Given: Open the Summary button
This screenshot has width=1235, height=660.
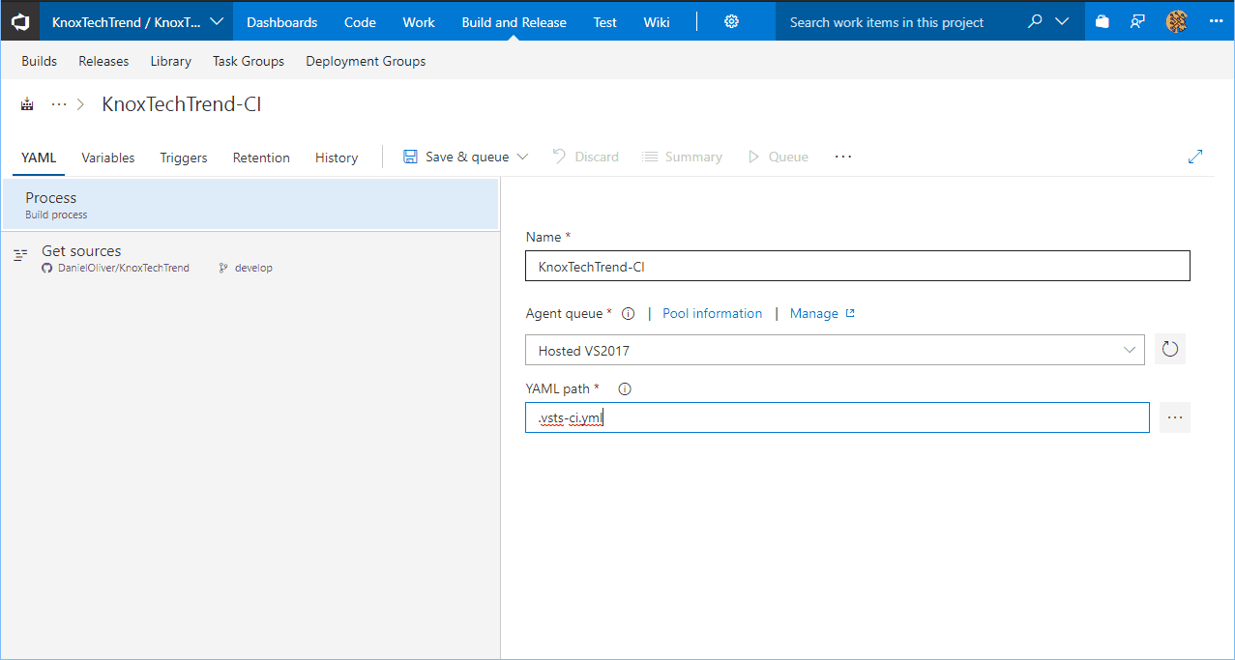Looking at the screenshot, I should tap(682, 157).
